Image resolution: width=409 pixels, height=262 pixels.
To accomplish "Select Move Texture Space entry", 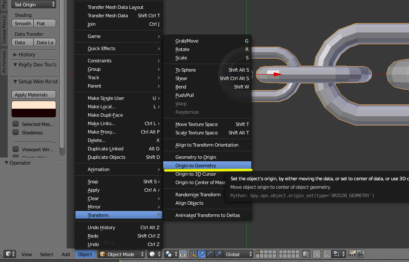I will coord(207,124).
